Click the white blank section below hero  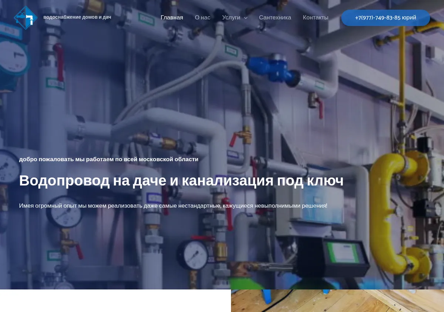click(115, 301)
